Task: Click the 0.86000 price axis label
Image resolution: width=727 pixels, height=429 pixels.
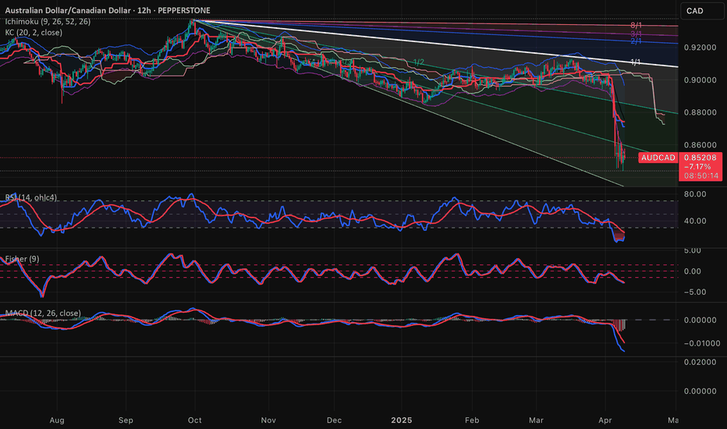Action: (700, 145)
